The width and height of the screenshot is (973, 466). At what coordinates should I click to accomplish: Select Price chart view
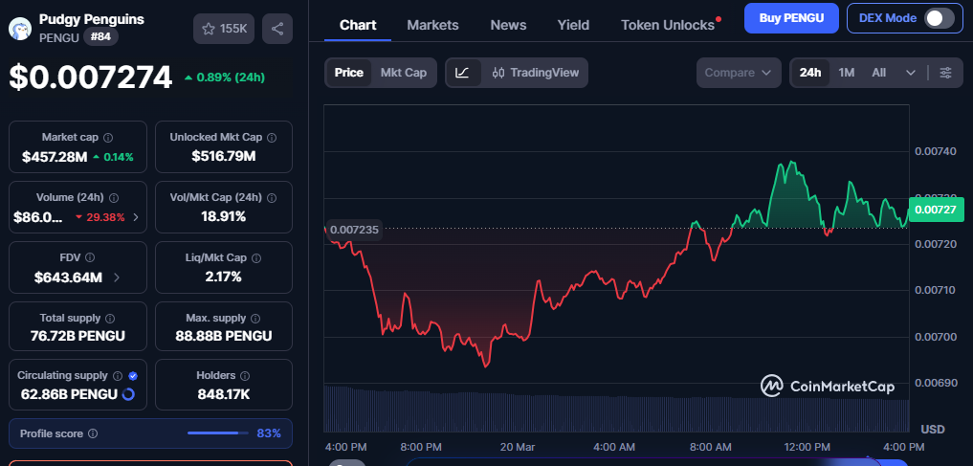[349, 73]
